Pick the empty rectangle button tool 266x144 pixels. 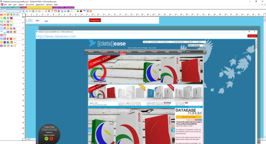pyautogui.click(x=30, y=11)
